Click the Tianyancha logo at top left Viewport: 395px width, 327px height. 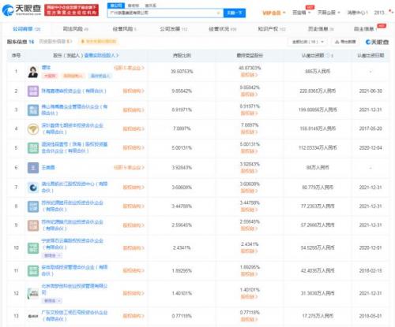coord(21,9)
